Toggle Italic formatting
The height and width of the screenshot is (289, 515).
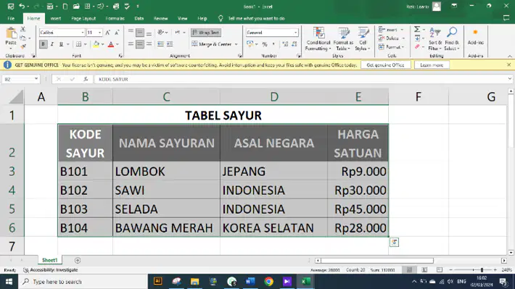click(52, 44)
